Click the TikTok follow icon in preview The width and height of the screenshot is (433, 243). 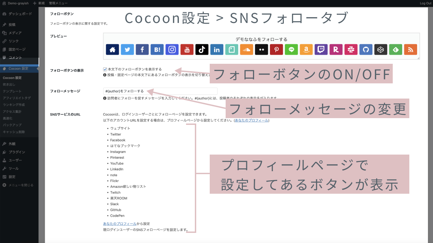(x=202, y=50)
